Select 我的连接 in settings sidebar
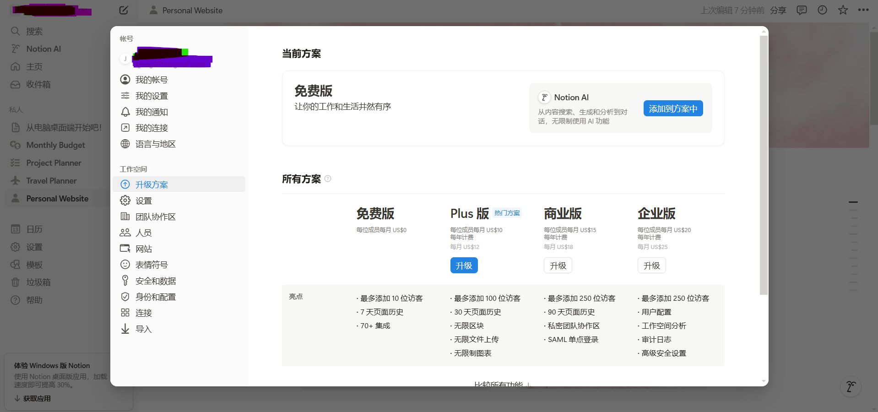 click(179, 128)
